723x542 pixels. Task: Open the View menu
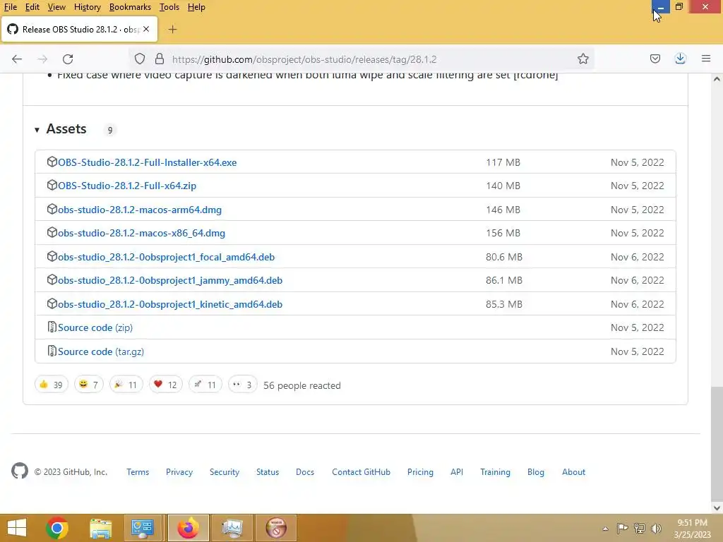[56, 7]
